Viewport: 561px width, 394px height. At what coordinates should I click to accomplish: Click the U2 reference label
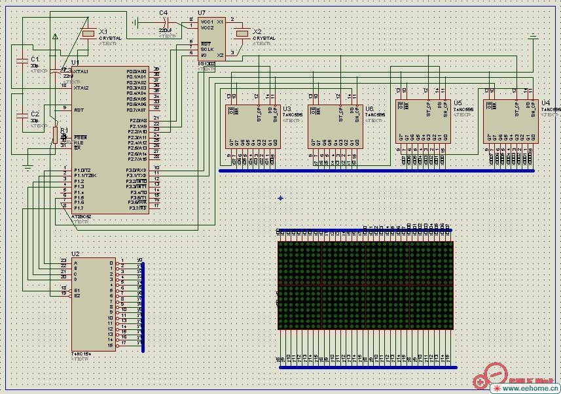(x=75, y=254)
